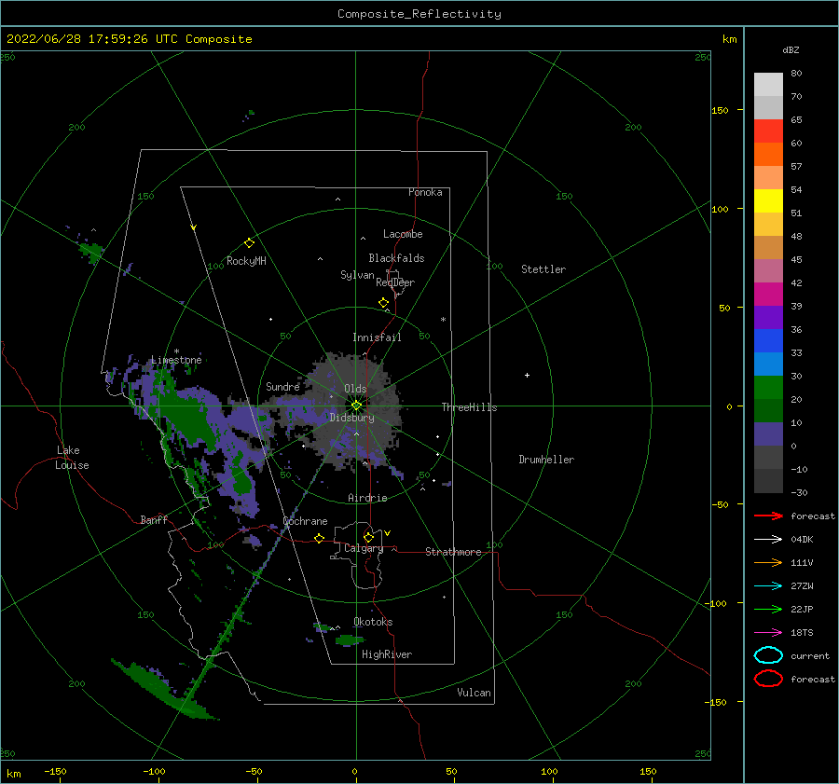Click the Vulcan label

474,693
